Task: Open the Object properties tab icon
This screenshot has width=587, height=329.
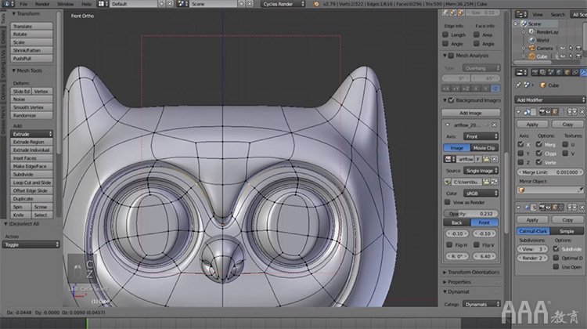Action: click(567, 72)
